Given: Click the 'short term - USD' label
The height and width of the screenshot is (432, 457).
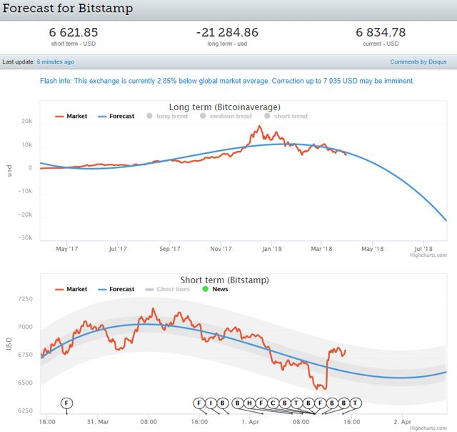Looking at the screenshot, I should tap(74, 44).
